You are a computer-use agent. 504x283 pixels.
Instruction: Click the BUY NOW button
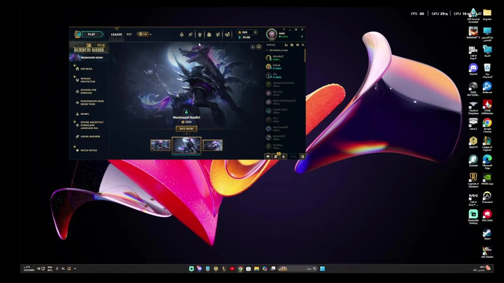coord(186,129)
